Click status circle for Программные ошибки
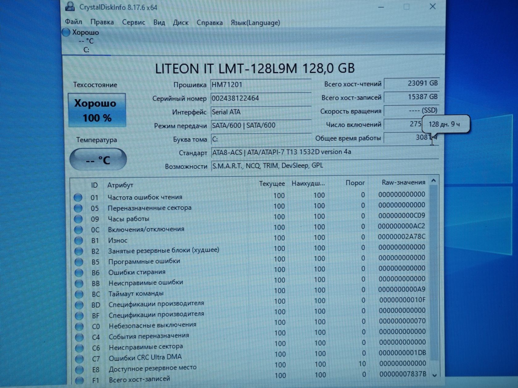 (79, 262)
